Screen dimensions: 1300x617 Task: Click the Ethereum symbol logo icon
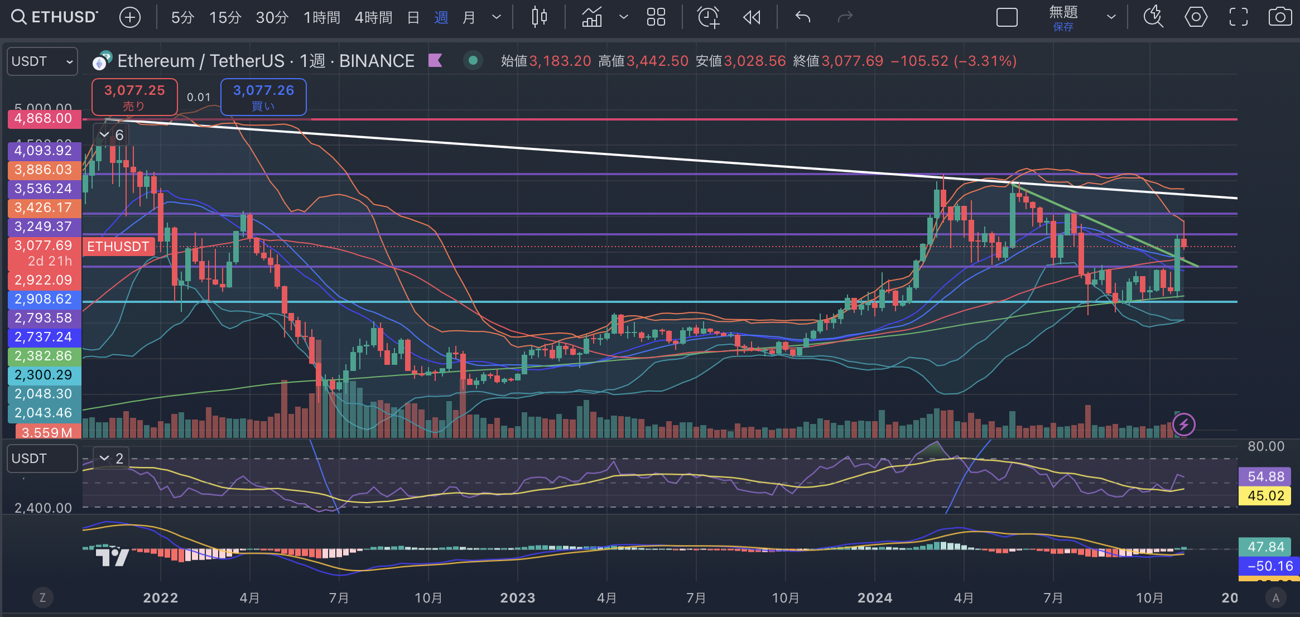102,61
